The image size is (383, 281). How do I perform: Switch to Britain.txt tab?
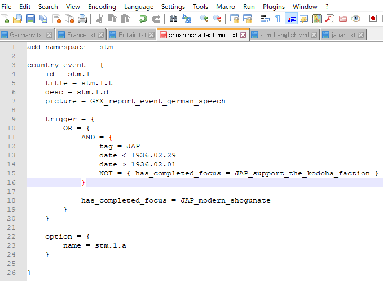pyautogui.click(x=132, y=35)
